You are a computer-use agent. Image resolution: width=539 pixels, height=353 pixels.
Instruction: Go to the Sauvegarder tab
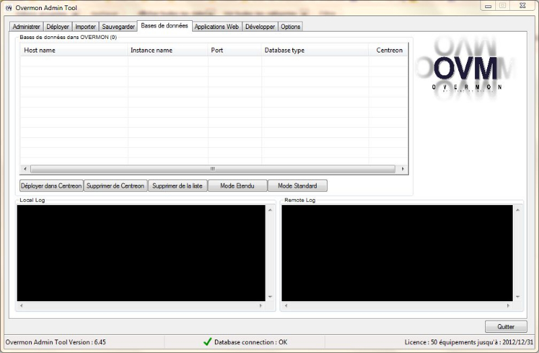[119, 26]
